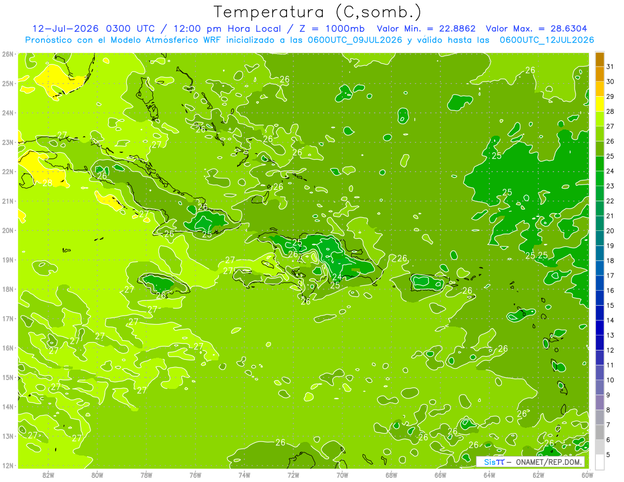Click '0600UTC_09JUL2026' initialization time text

pos(355,40)
